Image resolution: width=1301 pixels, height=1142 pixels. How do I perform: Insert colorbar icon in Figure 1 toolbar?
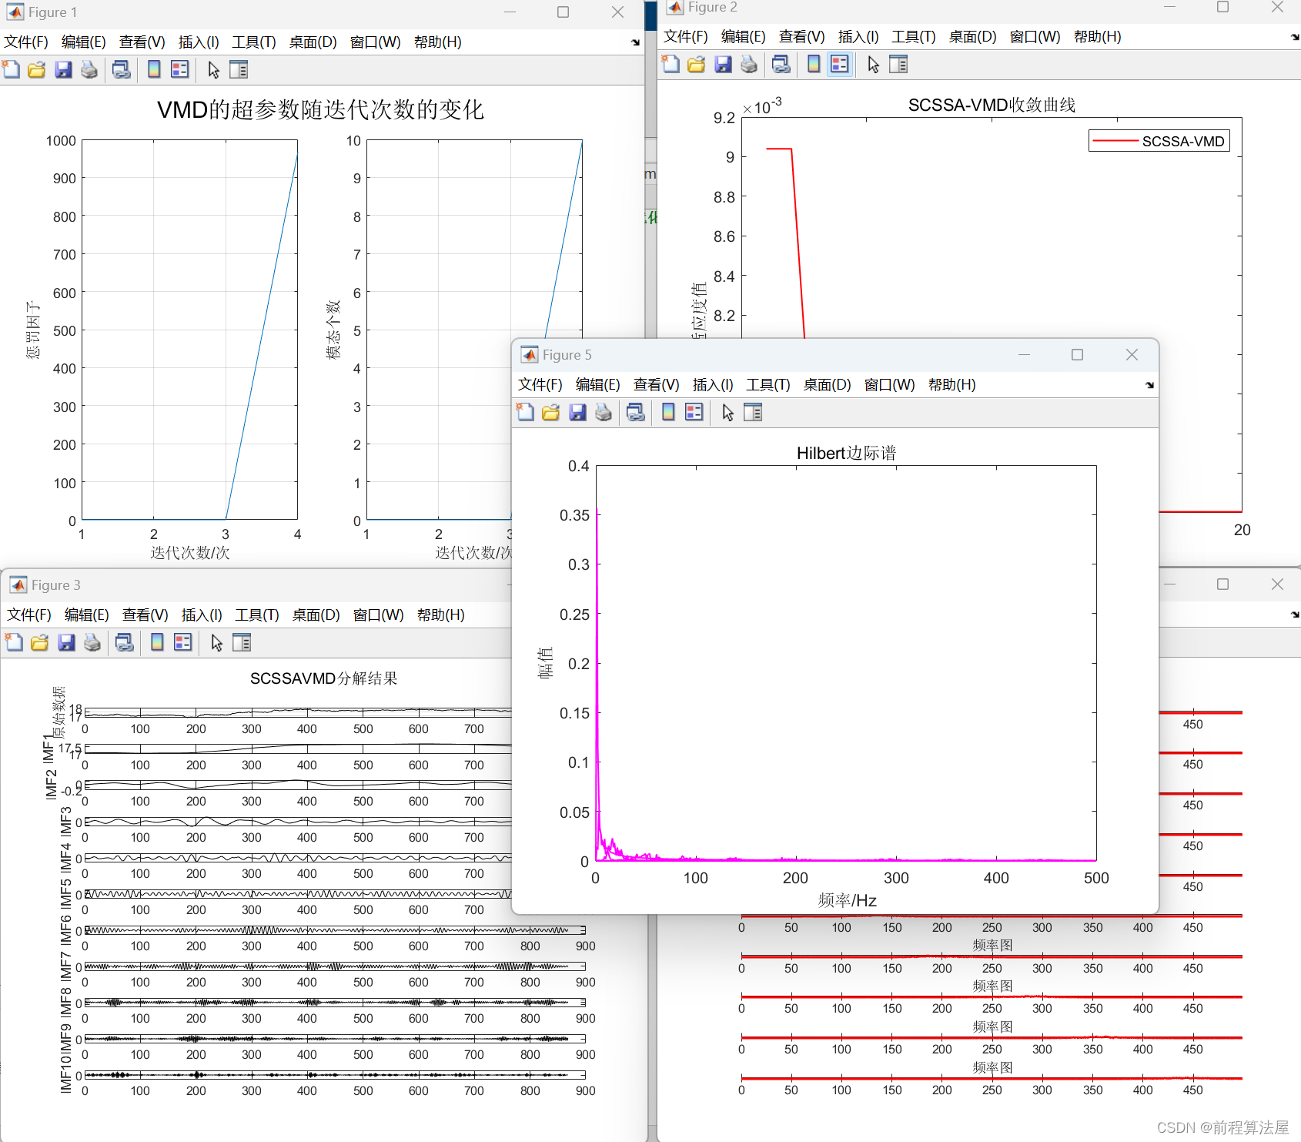point(154,70)
